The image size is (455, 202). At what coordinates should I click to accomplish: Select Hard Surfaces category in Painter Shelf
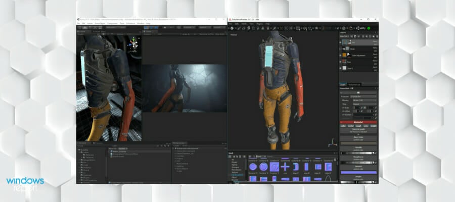click(x=237, y=175)
